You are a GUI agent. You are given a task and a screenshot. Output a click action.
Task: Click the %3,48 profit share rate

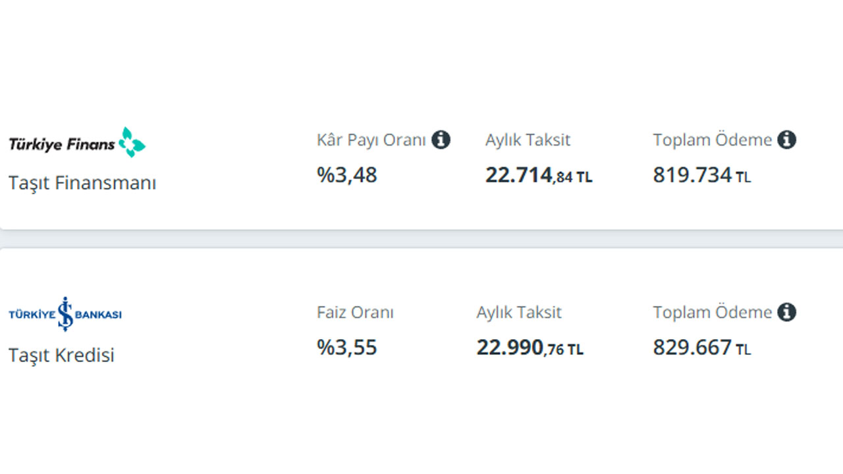[x=347, y=175]
